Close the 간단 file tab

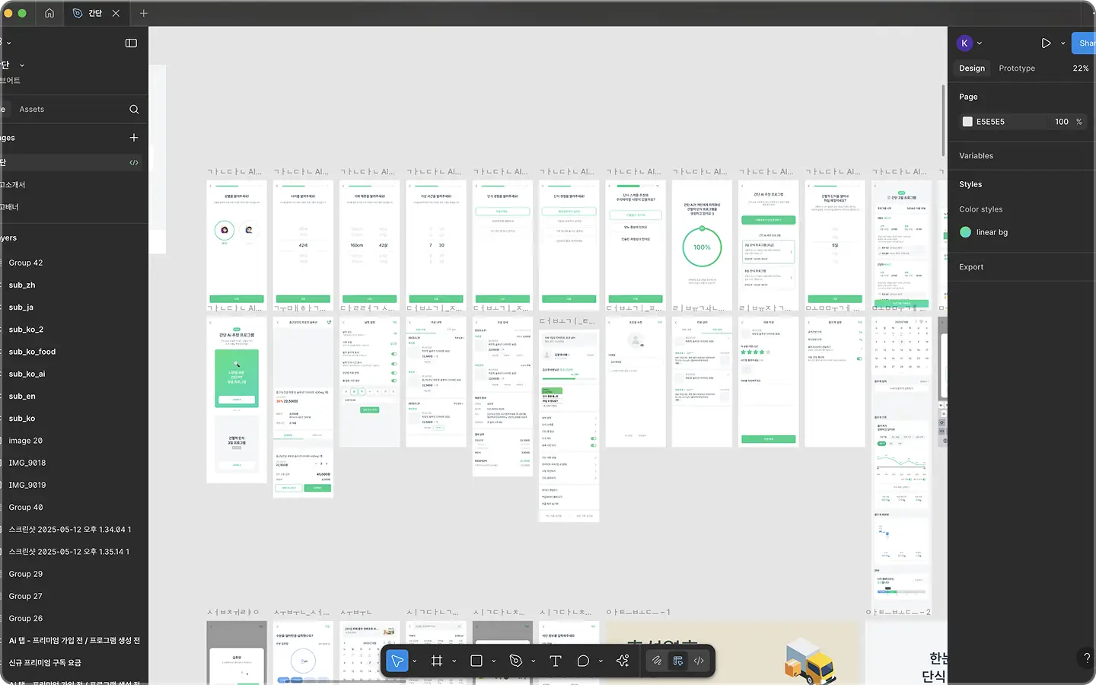(116, 13)
